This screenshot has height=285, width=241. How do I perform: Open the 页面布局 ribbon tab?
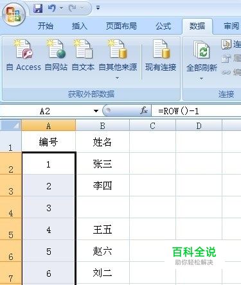121,26
